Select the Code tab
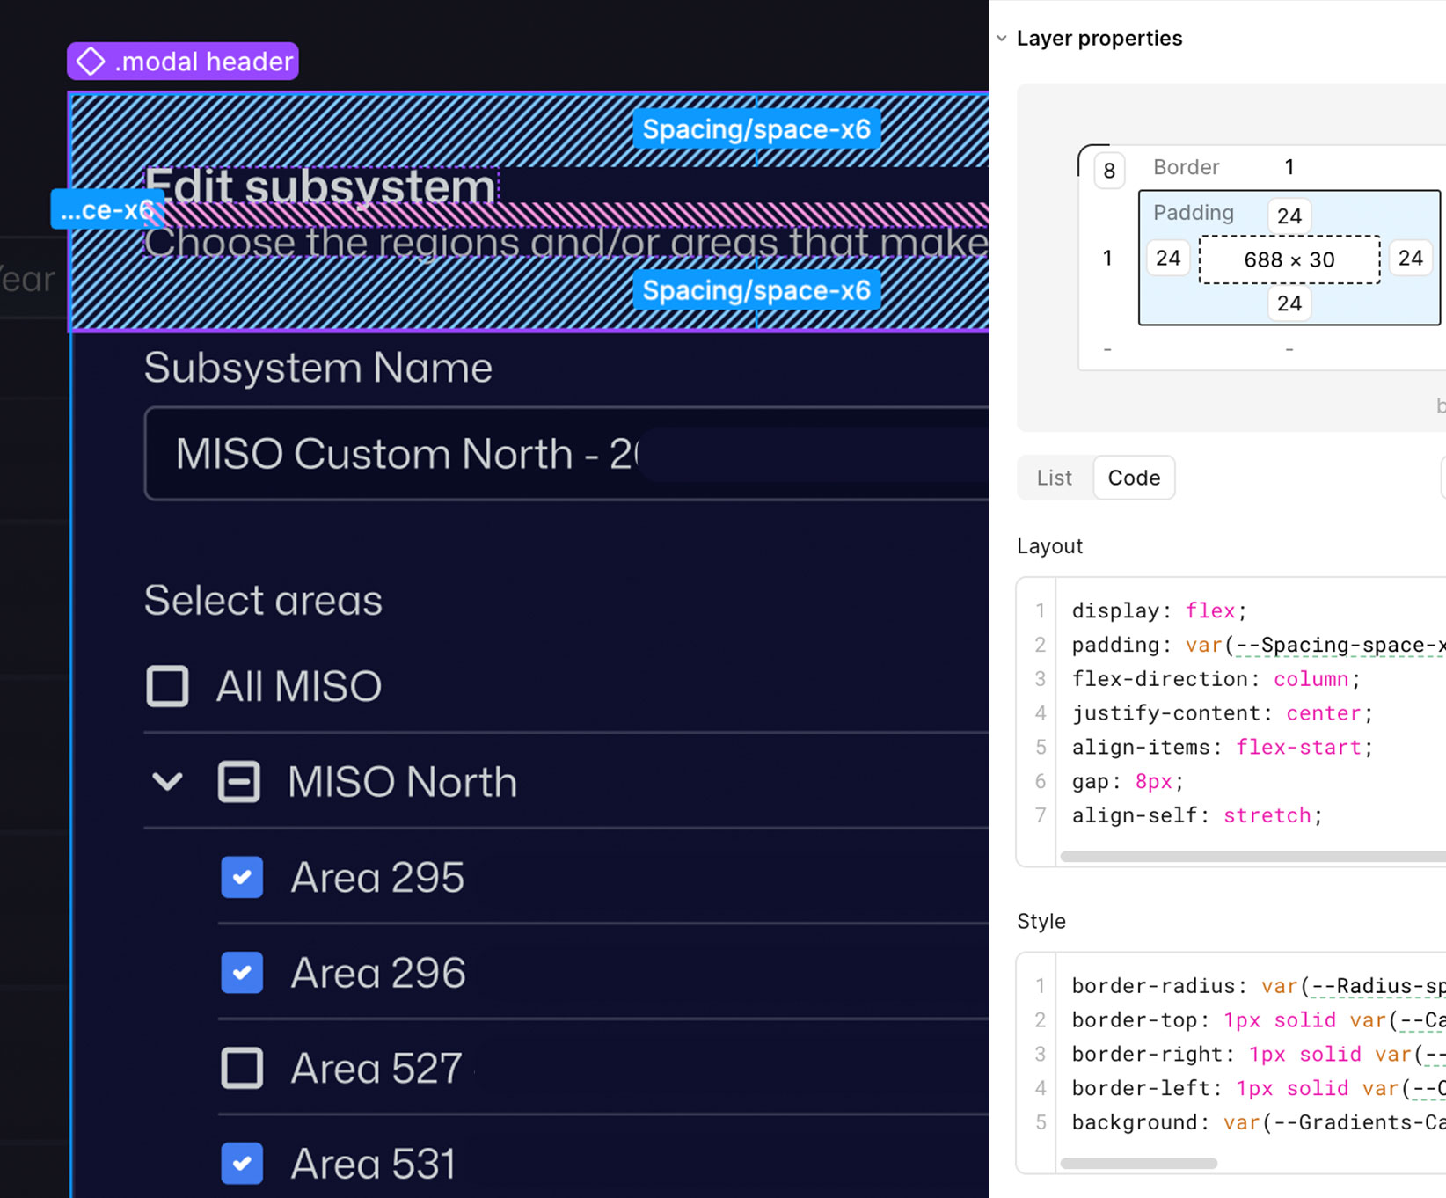 [x=1134, y=478]
